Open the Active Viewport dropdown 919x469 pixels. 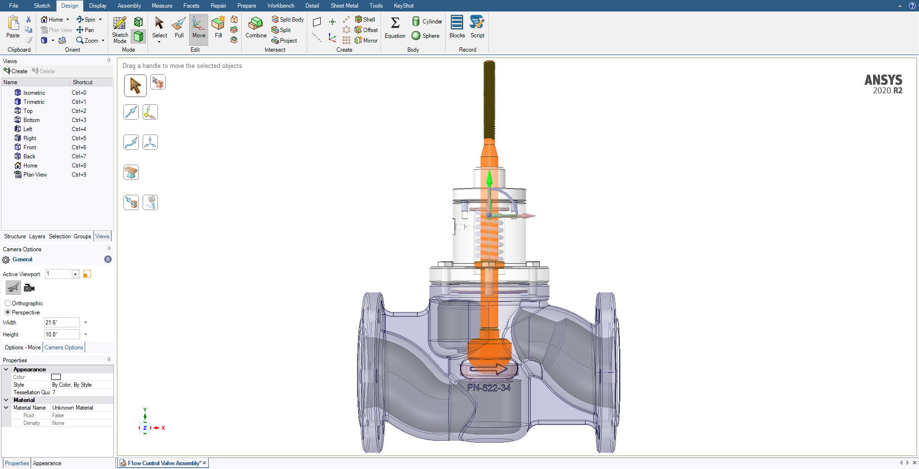(x=75, y=274)
